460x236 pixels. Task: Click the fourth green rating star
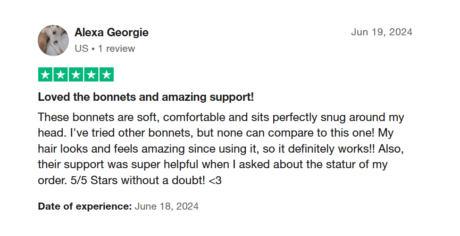[x=91, y=75]
